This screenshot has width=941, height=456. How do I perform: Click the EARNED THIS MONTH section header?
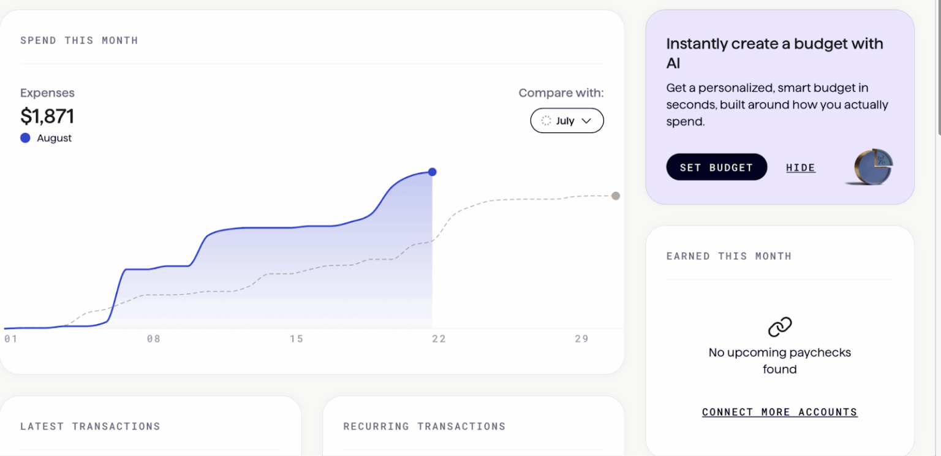click(x=729, y=256)
